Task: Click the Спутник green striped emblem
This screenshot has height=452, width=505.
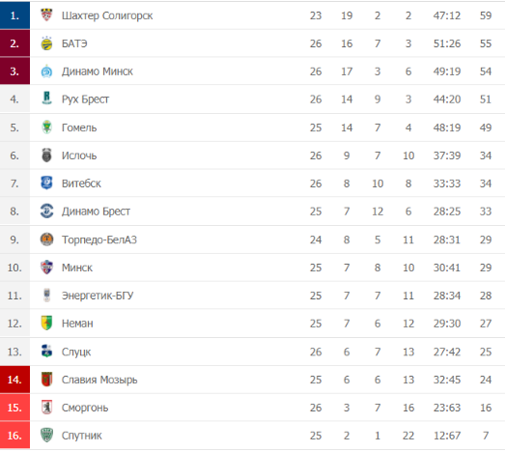Action: click(46, 435)
